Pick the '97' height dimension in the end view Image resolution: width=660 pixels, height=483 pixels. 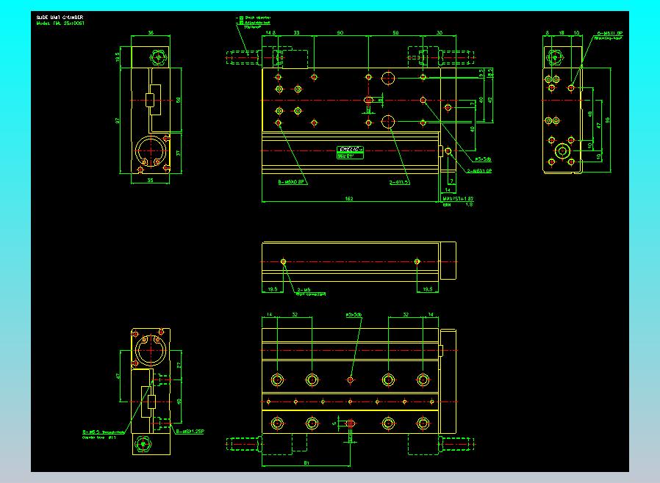click(x=118, y=120)
